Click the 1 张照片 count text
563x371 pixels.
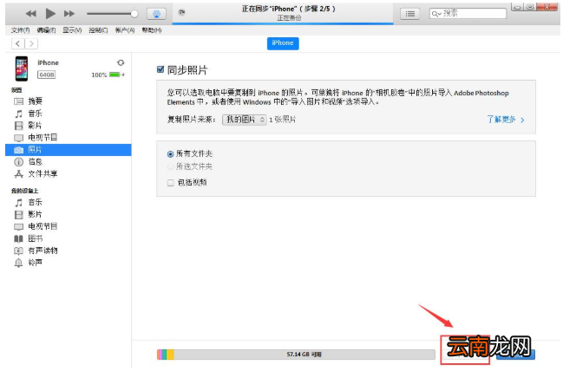pos(283,120)
